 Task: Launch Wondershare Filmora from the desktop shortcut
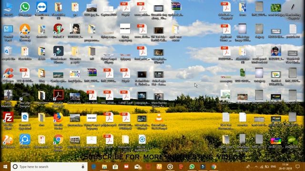[58, 55]
